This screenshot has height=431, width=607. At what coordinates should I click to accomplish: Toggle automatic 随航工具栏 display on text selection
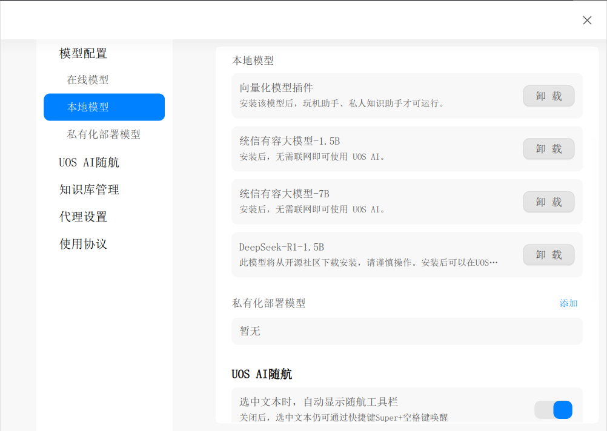pos(554,410)
